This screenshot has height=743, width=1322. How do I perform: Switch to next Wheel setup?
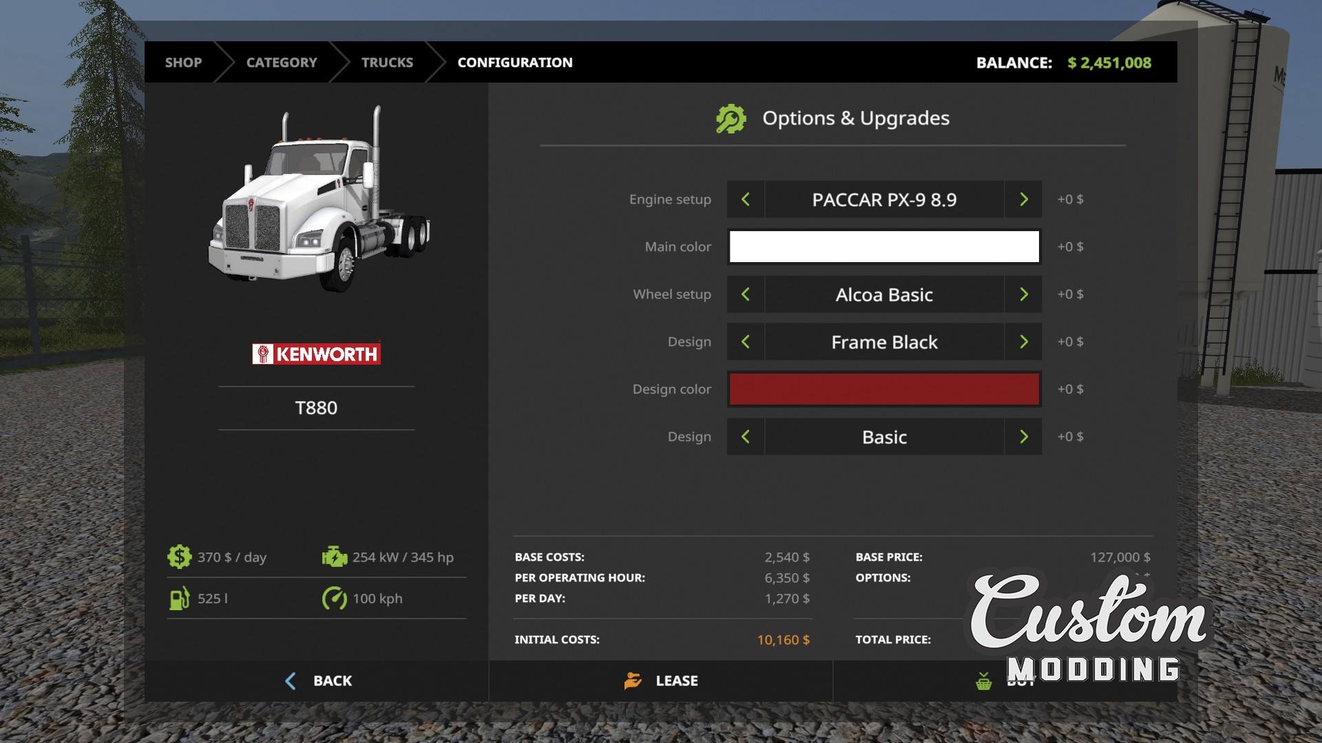point(1023,294)
